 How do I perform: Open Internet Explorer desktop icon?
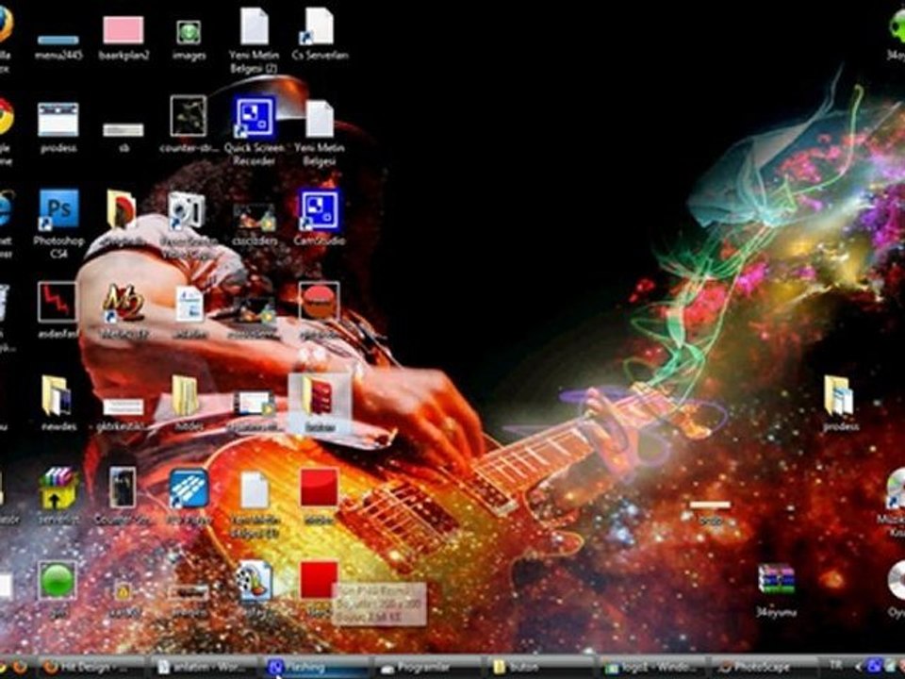[6, 209]
